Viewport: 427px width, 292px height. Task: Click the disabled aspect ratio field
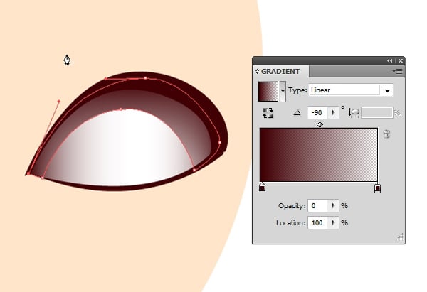[x=376, y=113]
